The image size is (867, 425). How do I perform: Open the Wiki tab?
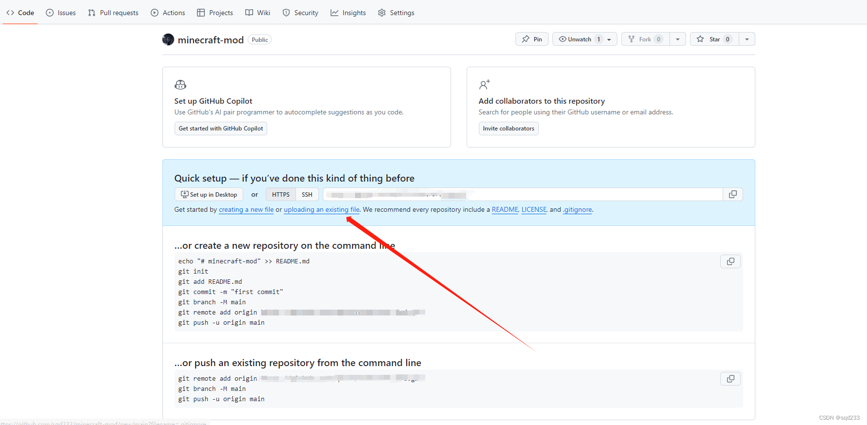(257, 13)
